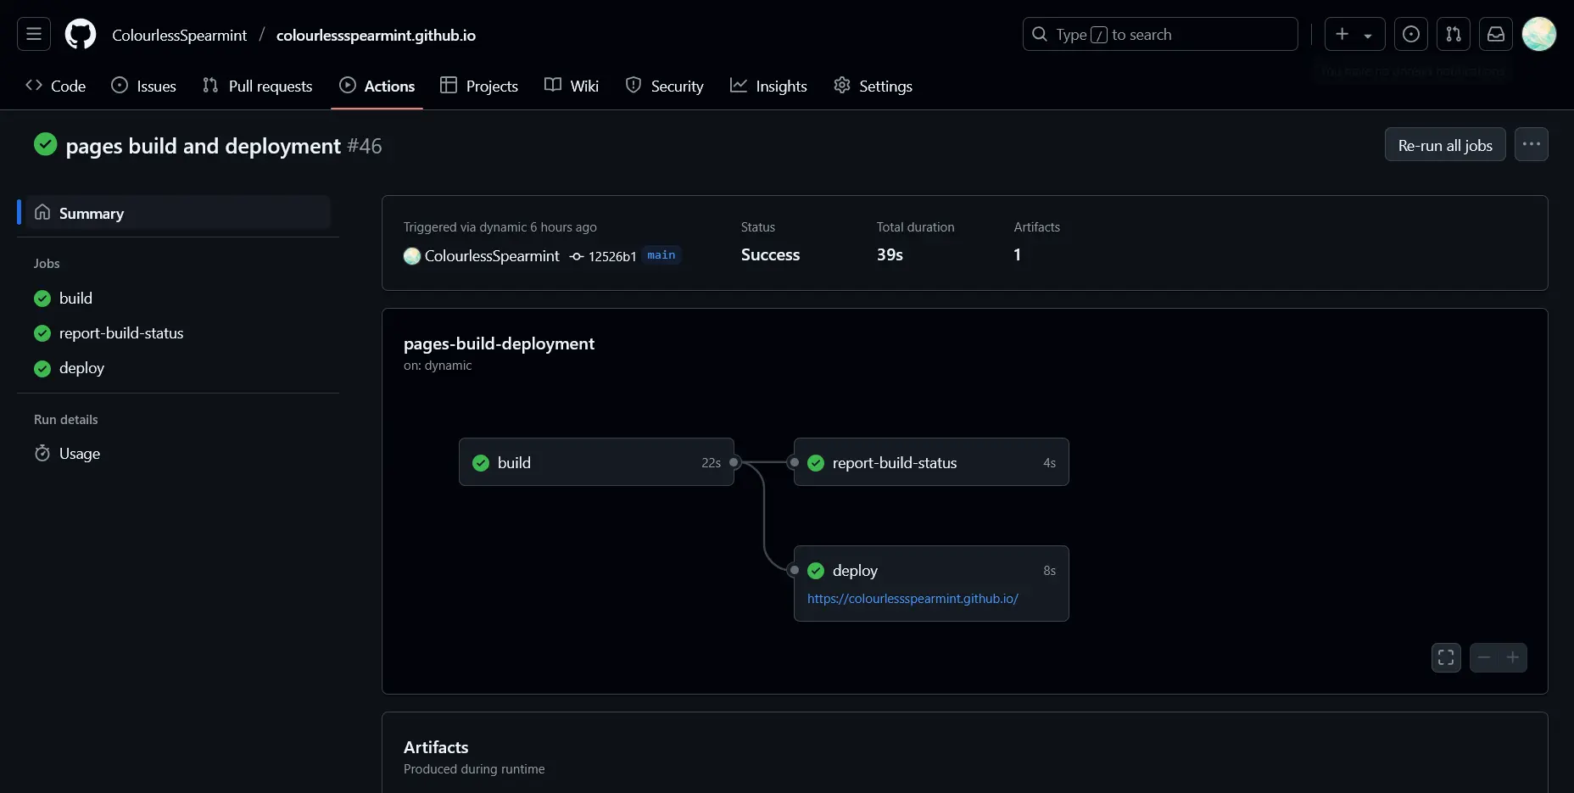Click the Insights tab graph icon
Image resolution: width=1574 pixels, height=793 pixels.
(x=739, y=86)
